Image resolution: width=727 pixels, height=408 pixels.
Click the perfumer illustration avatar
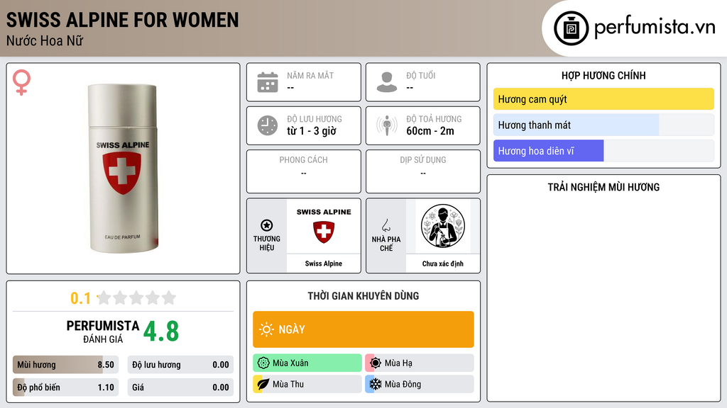(x=443, y=226)
